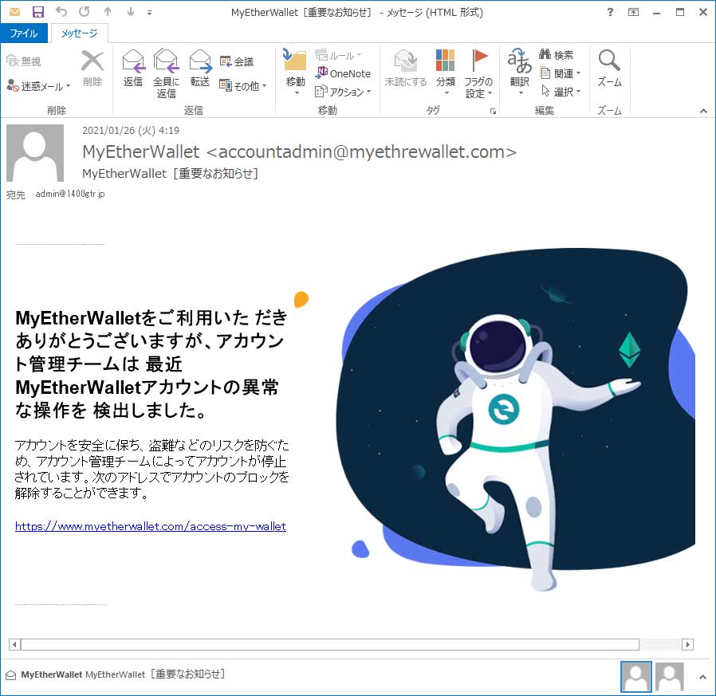
Task: Mark message as unread (未読にする)
Action: (405, 69)
